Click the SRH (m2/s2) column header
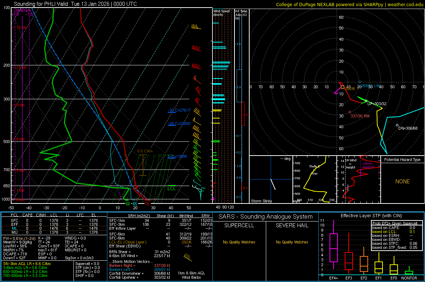 139,216
